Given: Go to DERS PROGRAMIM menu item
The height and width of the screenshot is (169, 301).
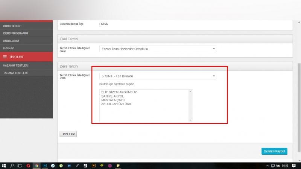Looking at the screenshot, I should (15, 33).
